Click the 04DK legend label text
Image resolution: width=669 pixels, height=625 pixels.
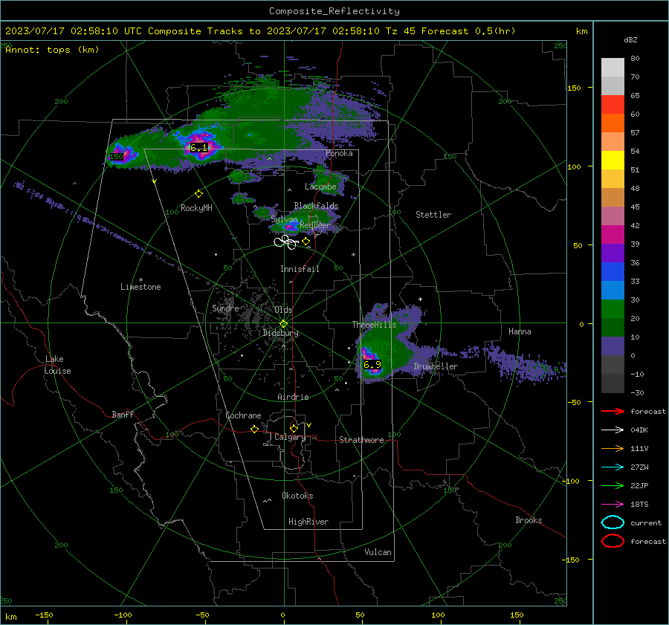click(639, 430)
